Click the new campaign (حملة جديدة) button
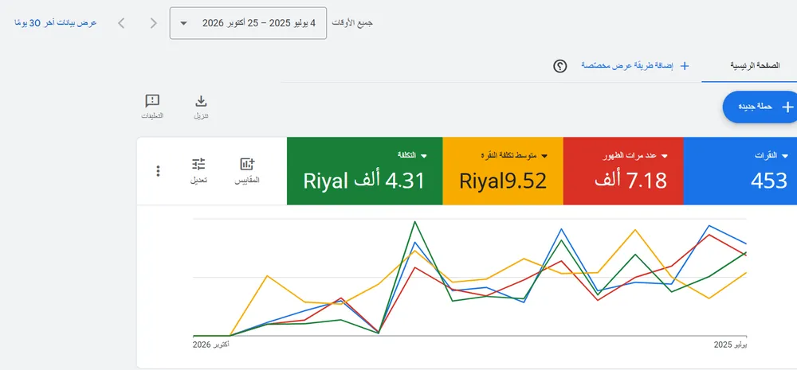 [760, 107]
